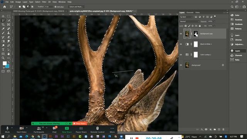The image size is (247, 139).
Task: Select the Clone Stamp tool
Action: [8, 33]
